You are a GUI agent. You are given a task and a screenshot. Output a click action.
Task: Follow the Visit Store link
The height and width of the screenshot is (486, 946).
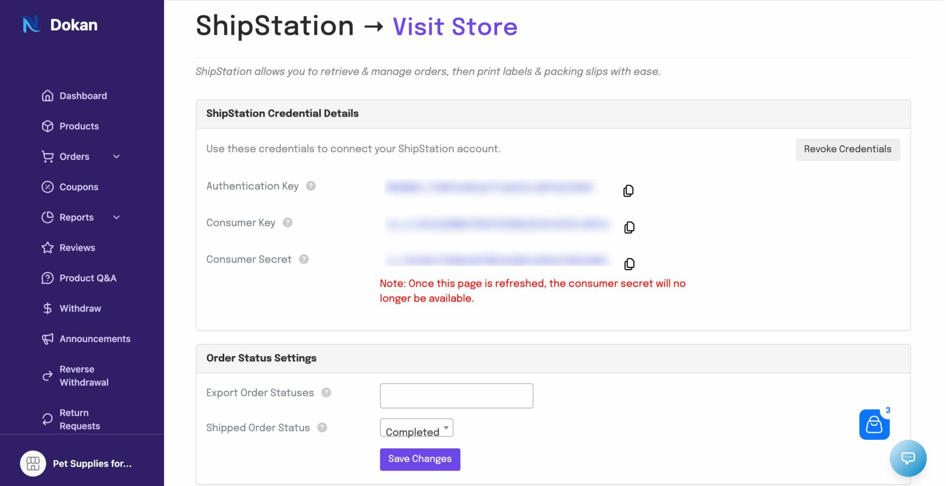(454, 27)
